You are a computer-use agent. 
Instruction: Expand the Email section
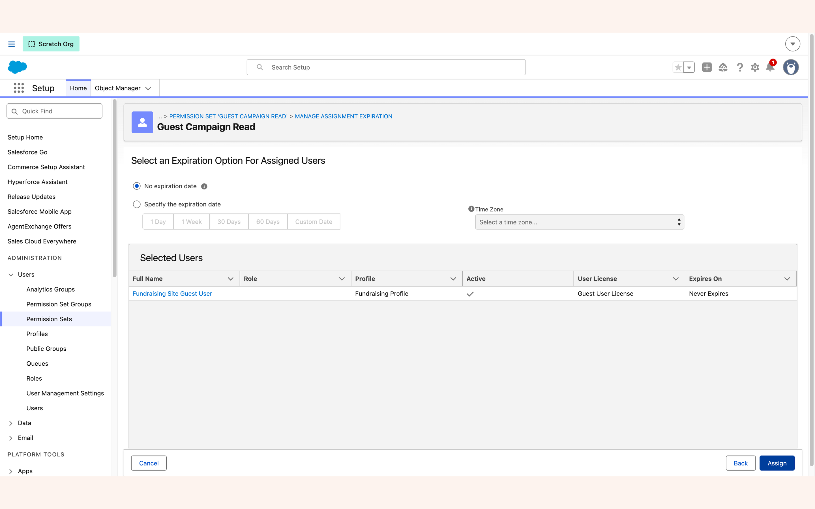tap(11, 438)
